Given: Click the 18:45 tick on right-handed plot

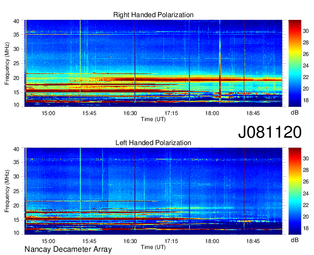Looking at the screenshot, I should pos(253,113).
